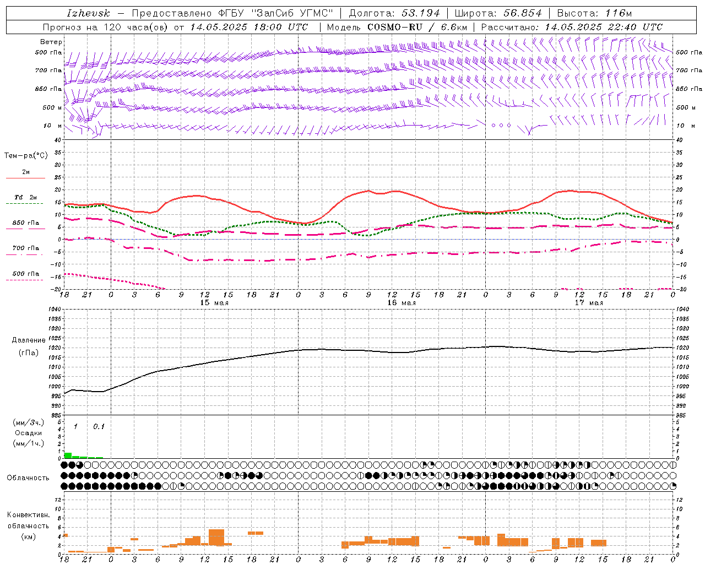Click the '(км)' convective height unit label

click(x=29, y=536)
